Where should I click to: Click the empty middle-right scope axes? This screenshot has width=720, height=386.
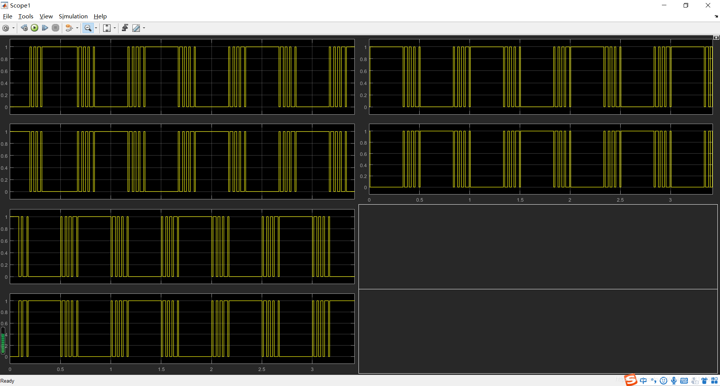coord(538,247)
